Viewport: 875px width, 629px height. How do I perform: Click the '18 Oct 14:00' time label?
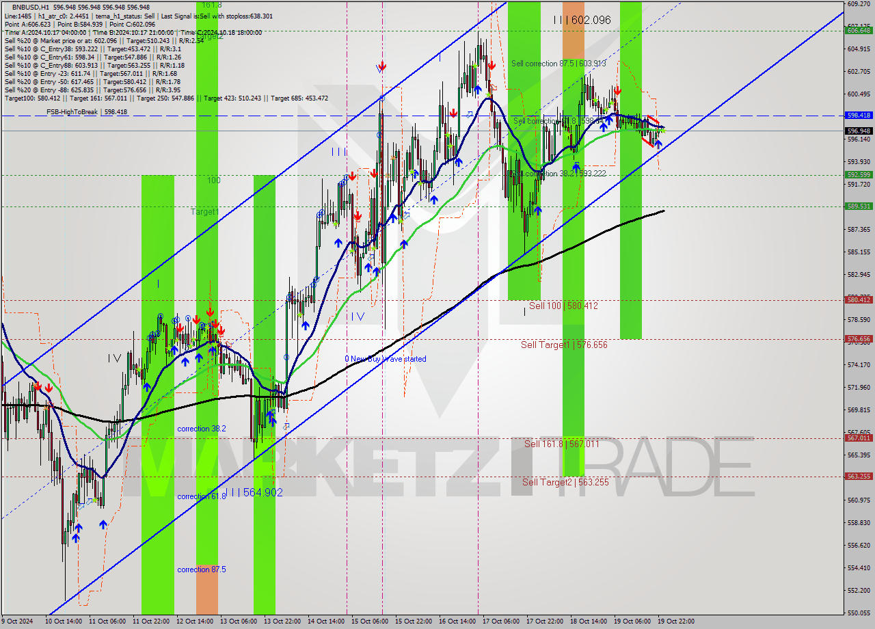coord(589,621)
